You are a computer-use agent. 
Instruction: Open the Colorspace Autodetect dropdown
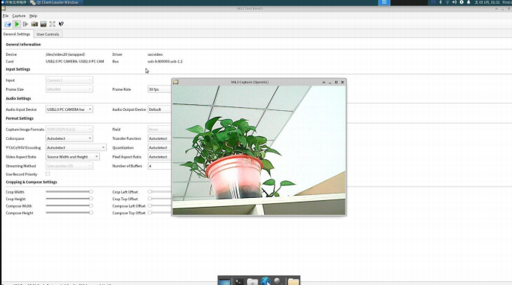[x=69, y=138]
